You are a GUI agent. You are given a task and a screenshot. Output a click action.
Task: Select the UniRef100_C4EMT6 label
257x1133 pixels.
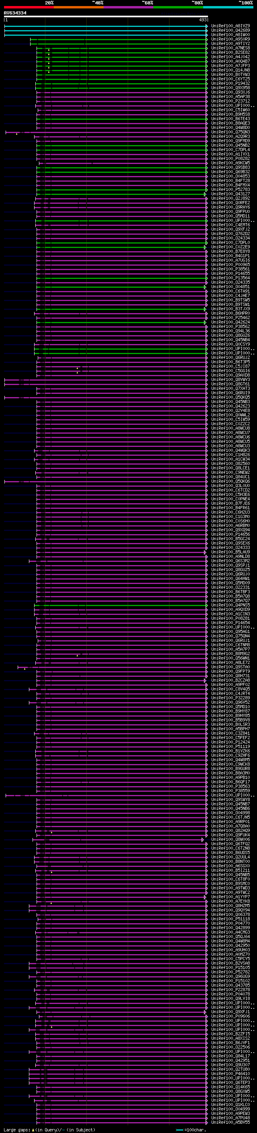click(230, 225)
